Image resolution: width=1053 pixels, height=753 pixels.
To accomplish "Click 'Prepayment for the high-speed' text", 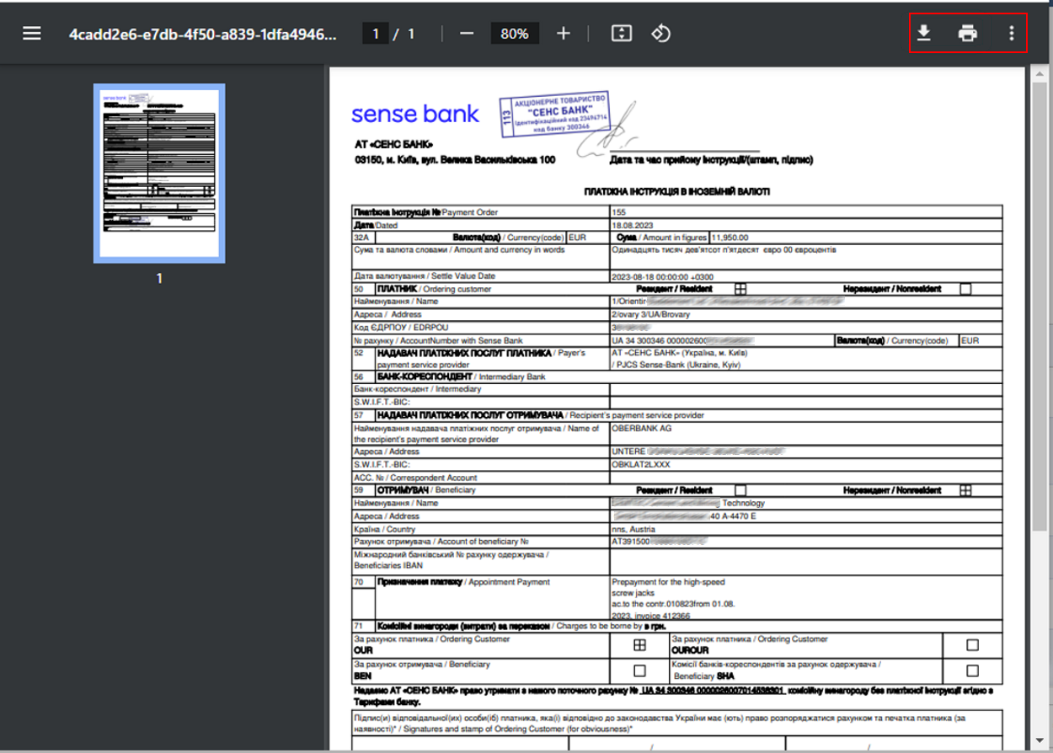I will (668, 582).
